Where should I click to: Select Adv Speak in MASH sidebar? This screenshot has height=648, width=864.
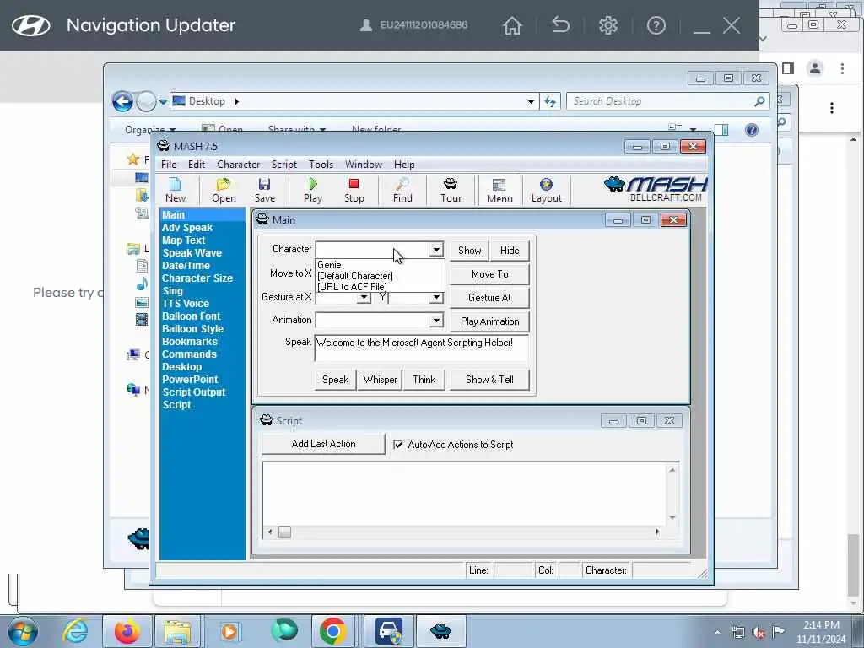click(x=187, y=228)
